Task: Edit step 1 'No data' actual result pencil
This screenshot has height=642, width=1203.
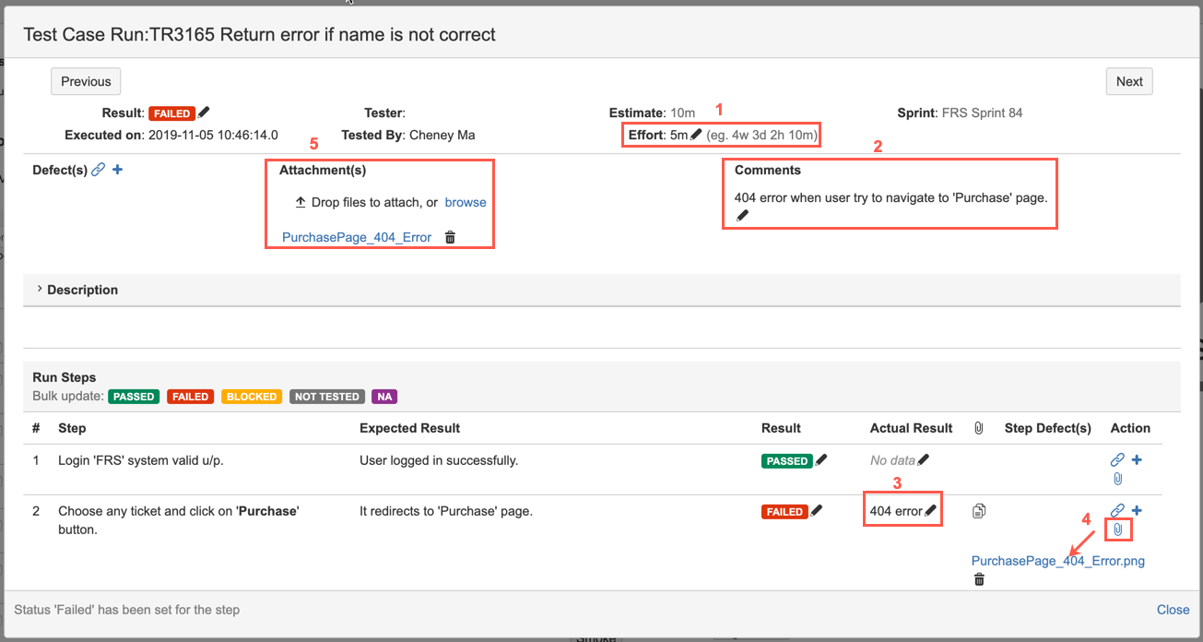Action: pos(924,460)
